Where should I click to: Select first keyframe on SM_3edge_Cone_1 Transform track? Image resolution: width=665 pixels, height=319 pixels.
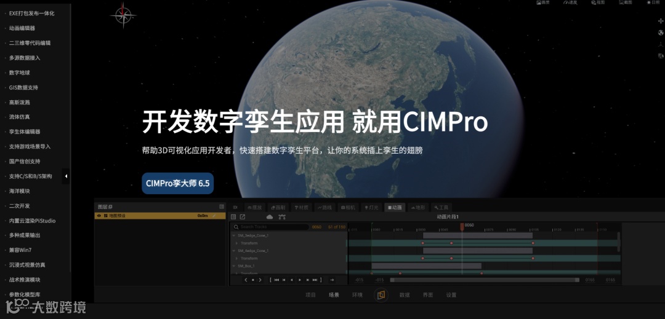click(x=423, y=243)
